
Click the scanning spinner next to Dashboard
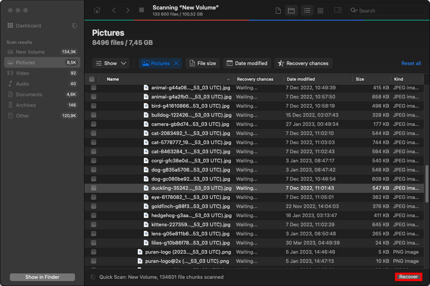tap(75, 25)
